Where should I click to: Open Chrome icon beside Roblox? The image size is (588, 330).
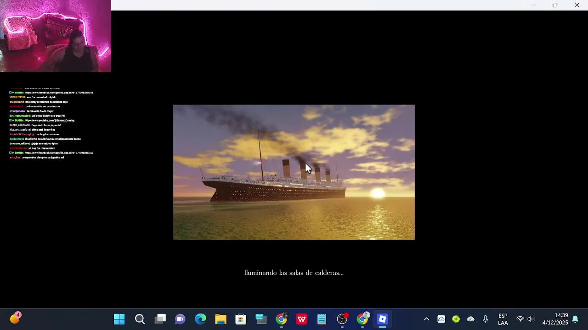(x=362, y=319)
